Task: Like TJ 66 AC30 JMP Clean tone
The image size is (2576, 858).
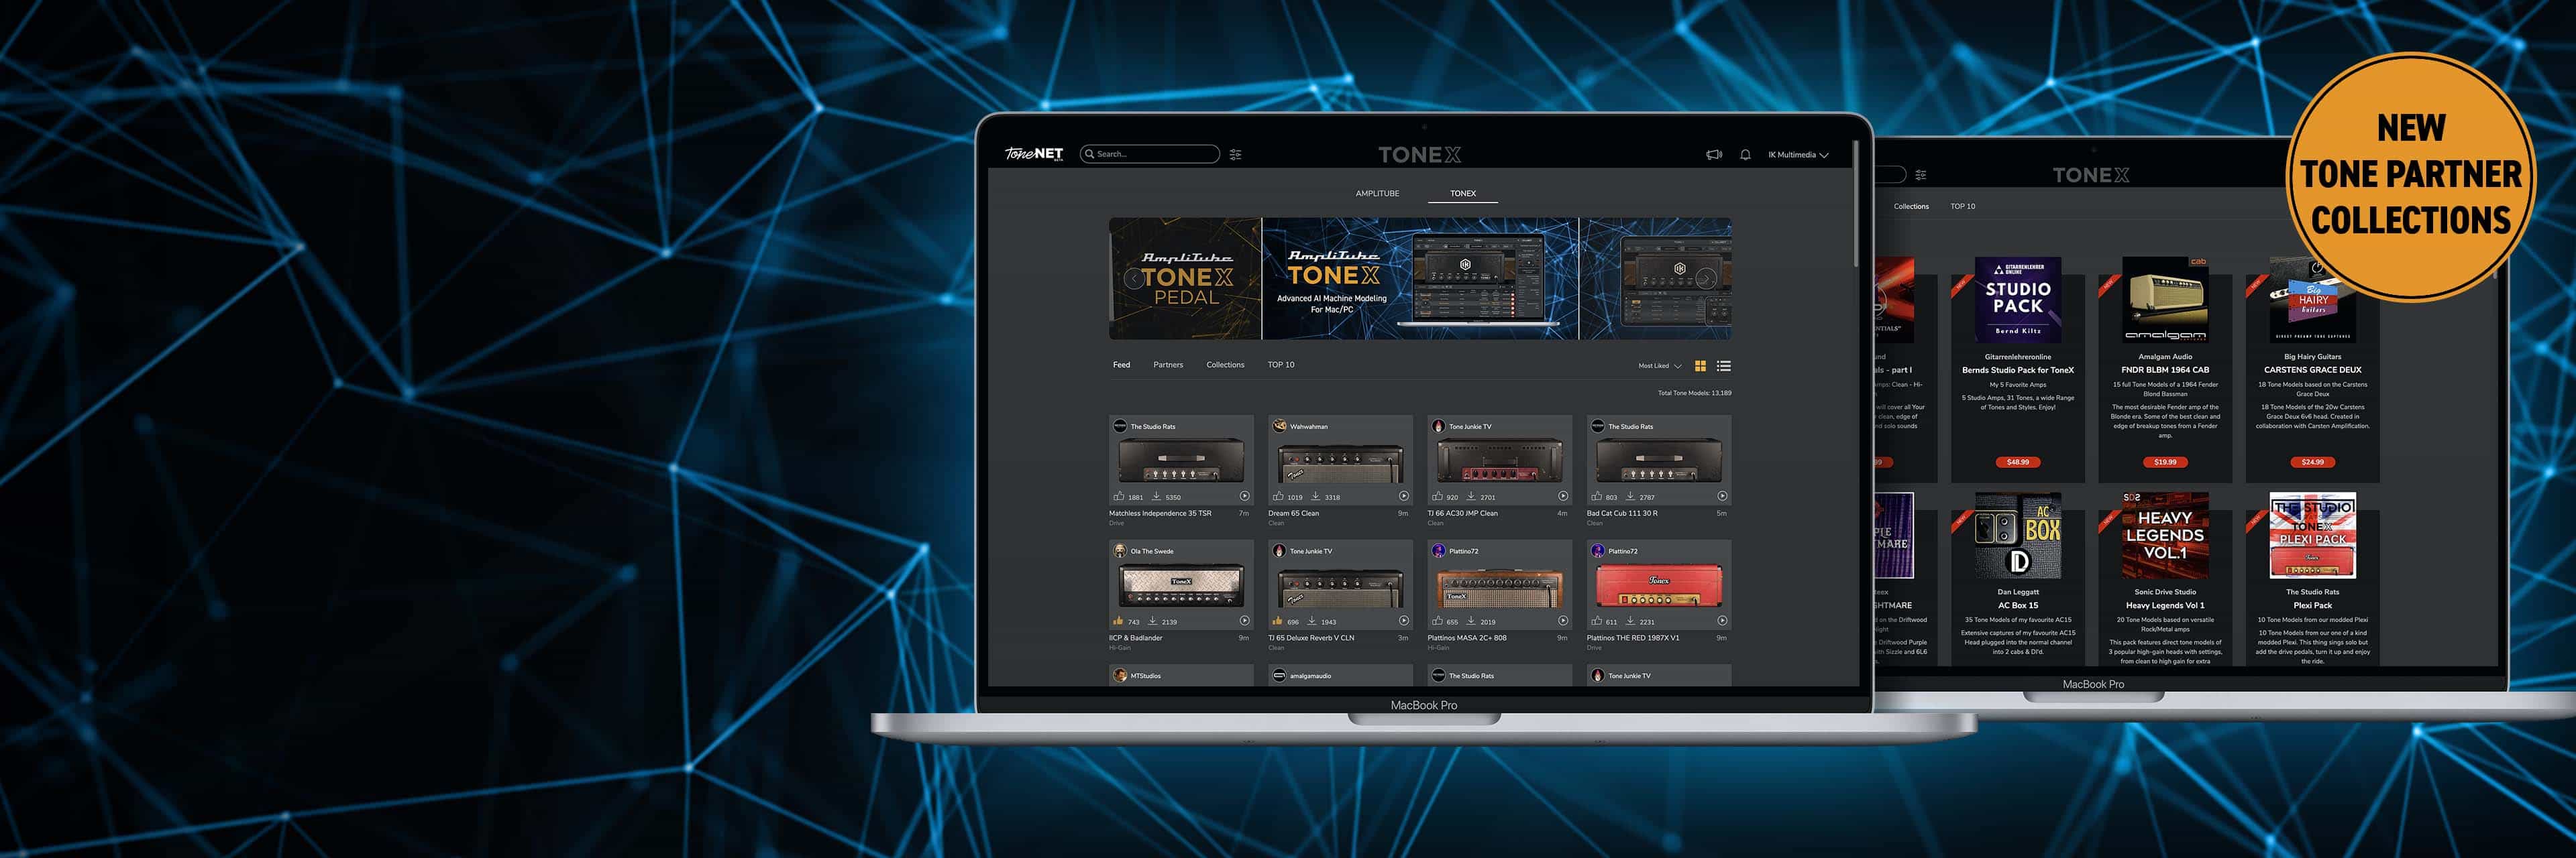Action: [1437, 495]
